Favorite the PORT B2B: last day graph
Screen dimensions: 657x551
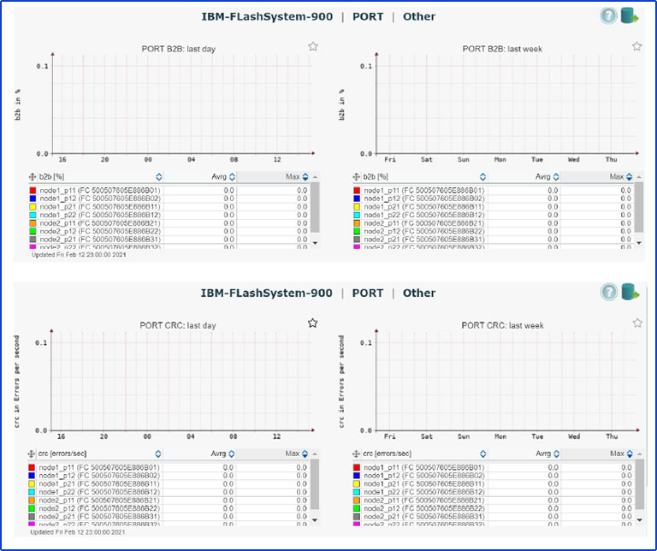(x=312, y=46)
